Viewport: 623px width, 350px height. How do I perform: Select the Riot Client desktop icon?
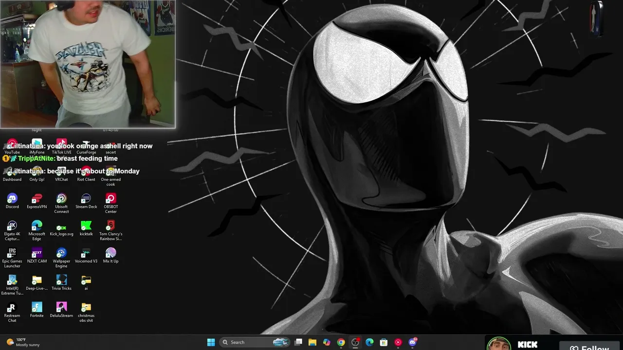[x=86, y=174]
